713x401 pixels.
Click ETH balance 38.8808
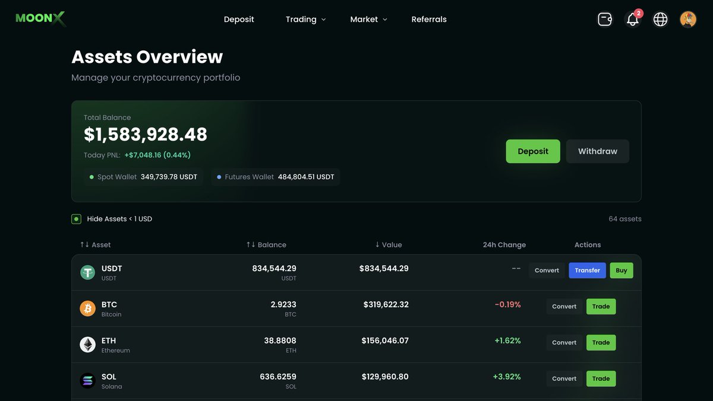280,340
